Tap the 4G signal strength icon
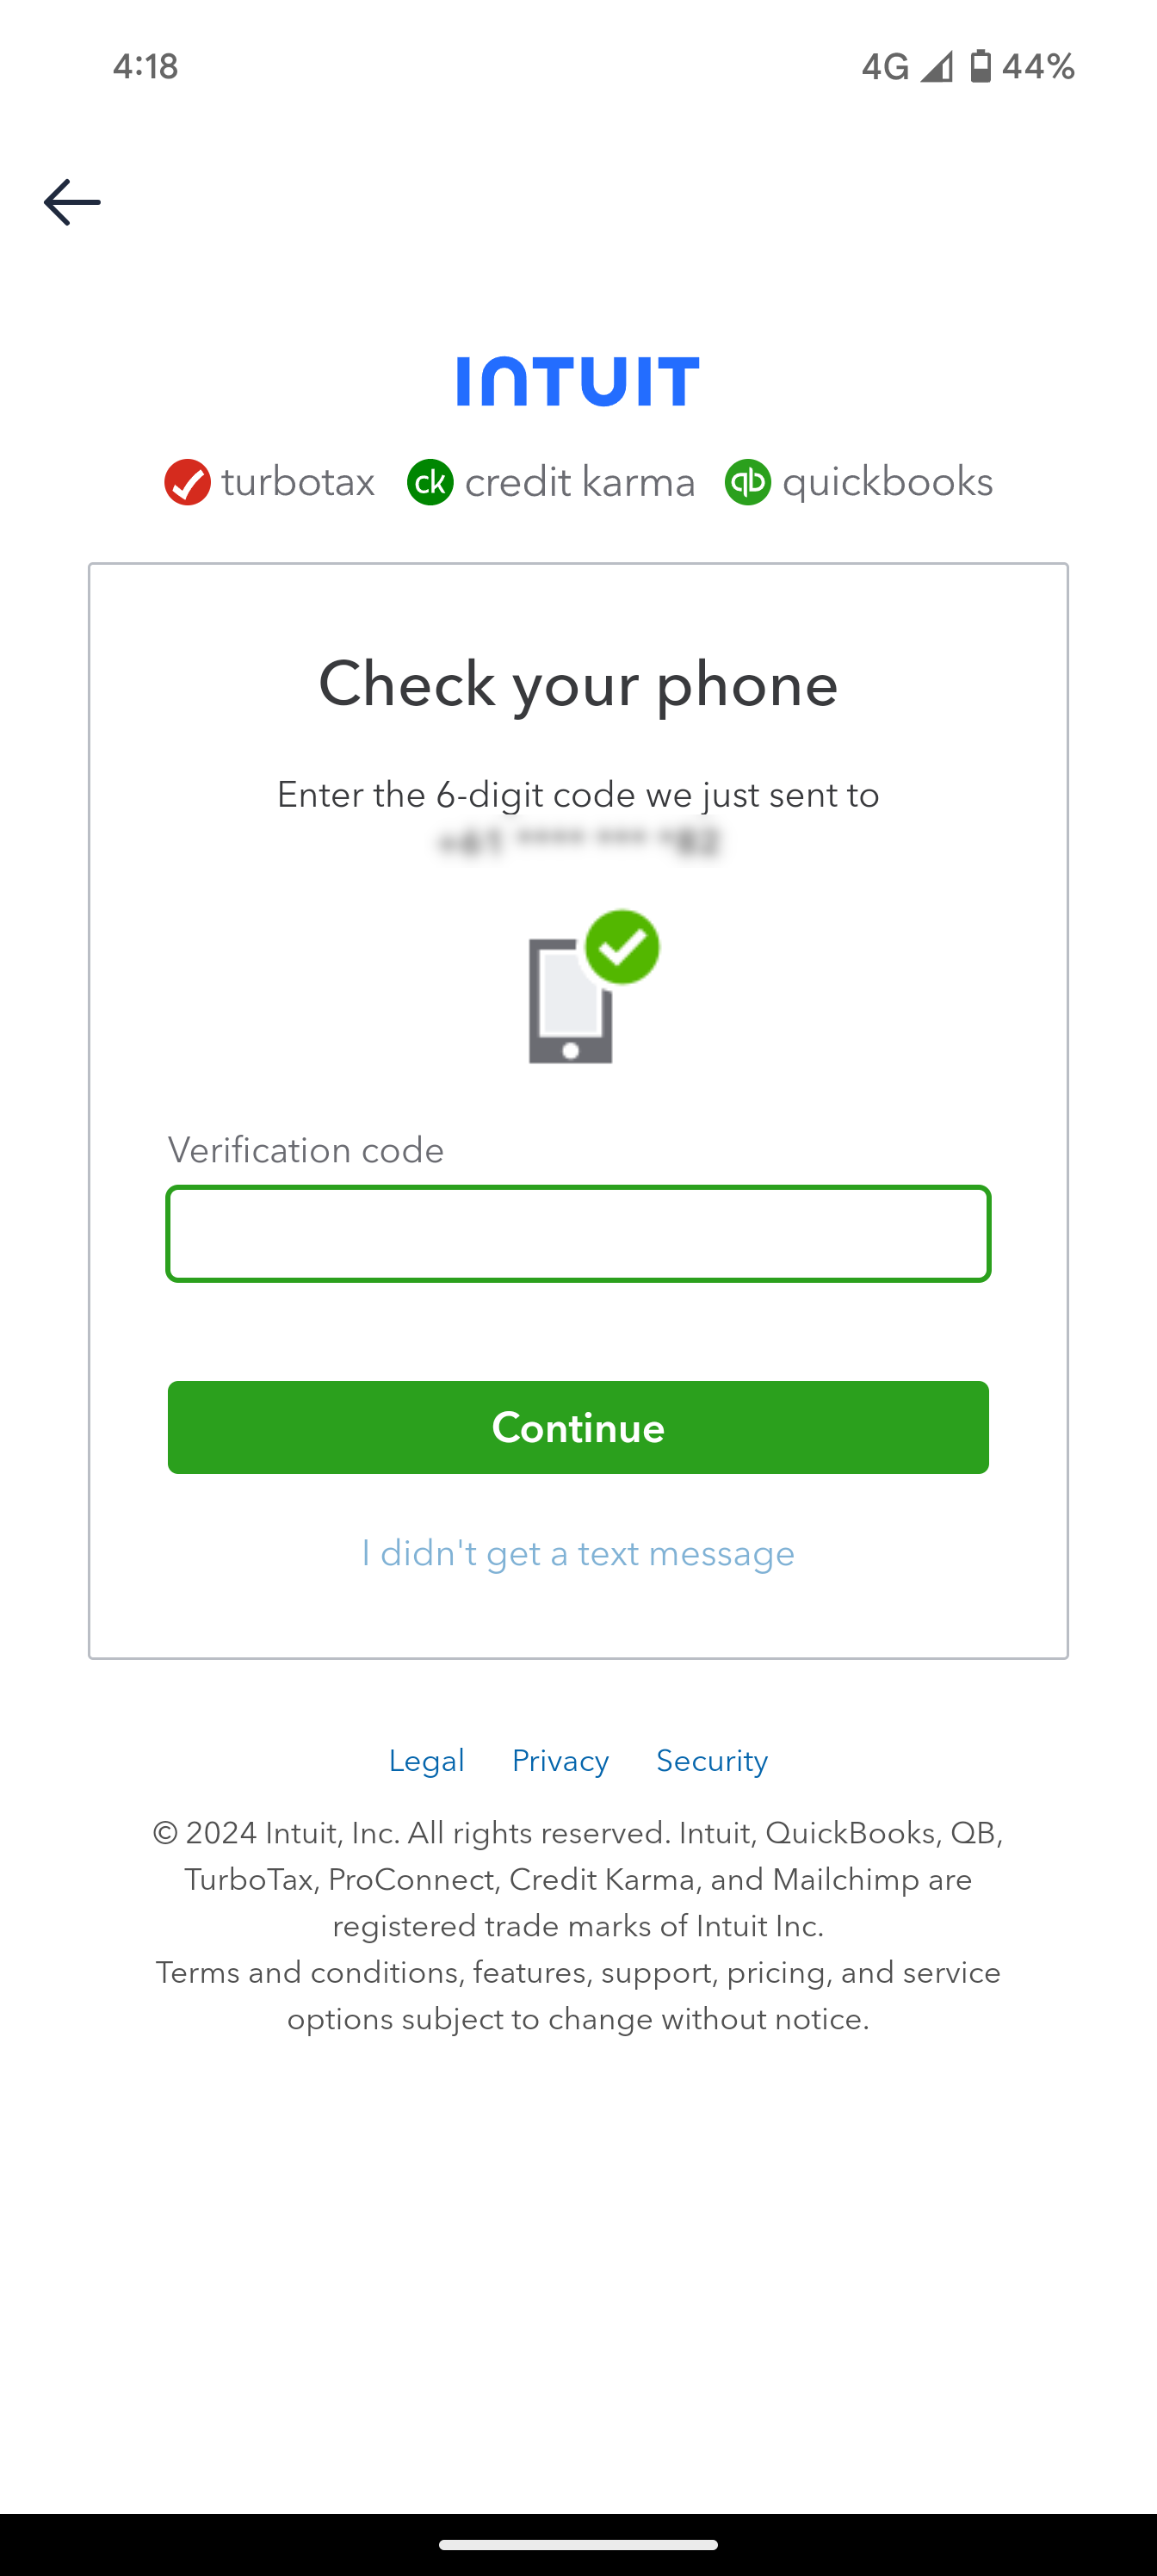This screenshot has height=2576, width=1157. 936,66
